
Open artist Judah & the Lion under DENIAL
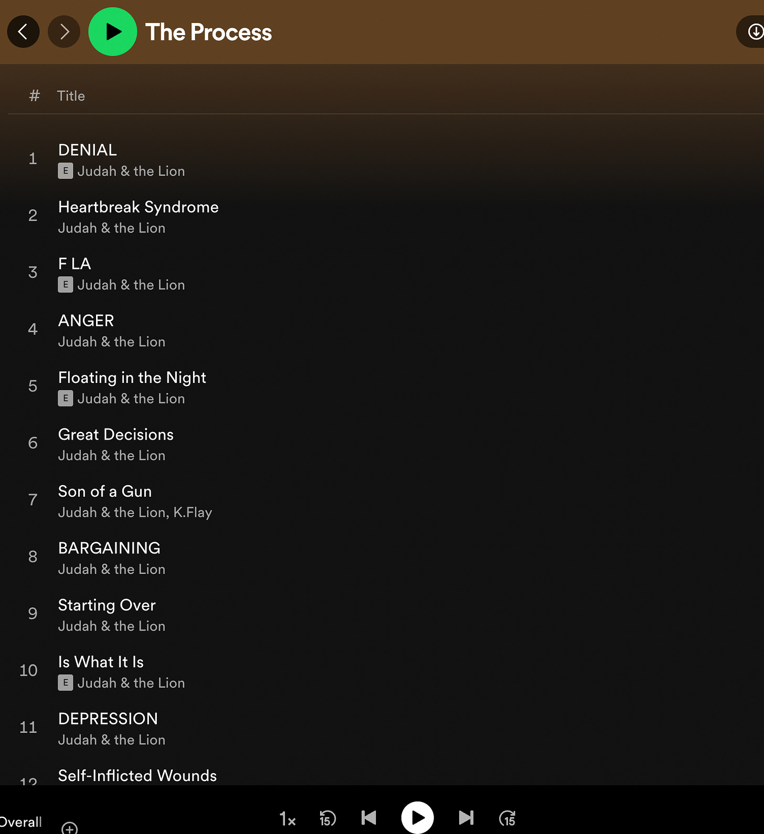pos(131,172)
